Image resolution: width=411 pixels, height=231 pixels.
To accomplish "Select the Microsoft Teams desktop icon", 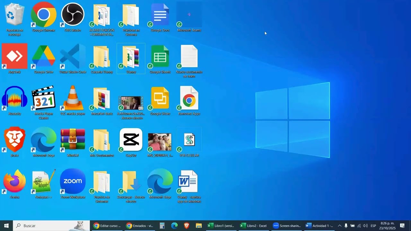I will pyautogui.click(x=189, y=17).
